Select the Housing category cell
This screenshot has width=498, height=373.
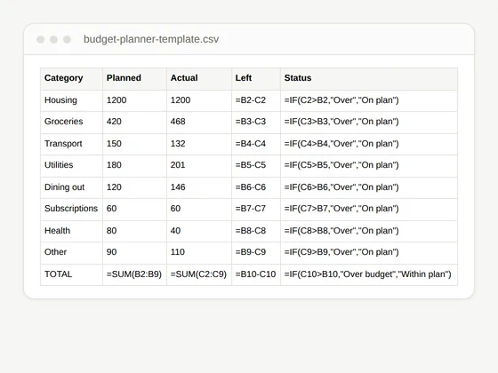click(71, 100)
